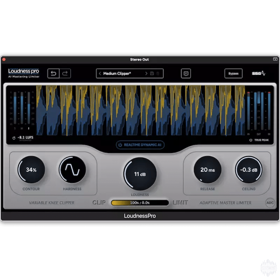This screenshot has height=280, width=280.
Task: Go to the next preset with right chevron
Action: [x=146, y=73]
